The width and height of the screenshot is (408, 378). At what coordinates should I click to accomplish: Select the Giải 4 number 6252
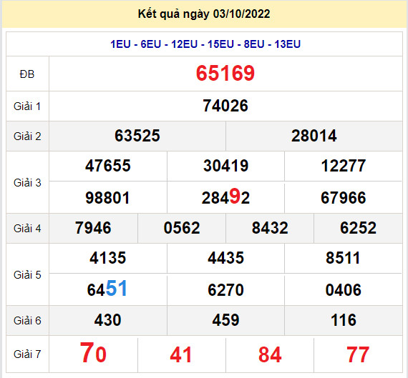358,228
